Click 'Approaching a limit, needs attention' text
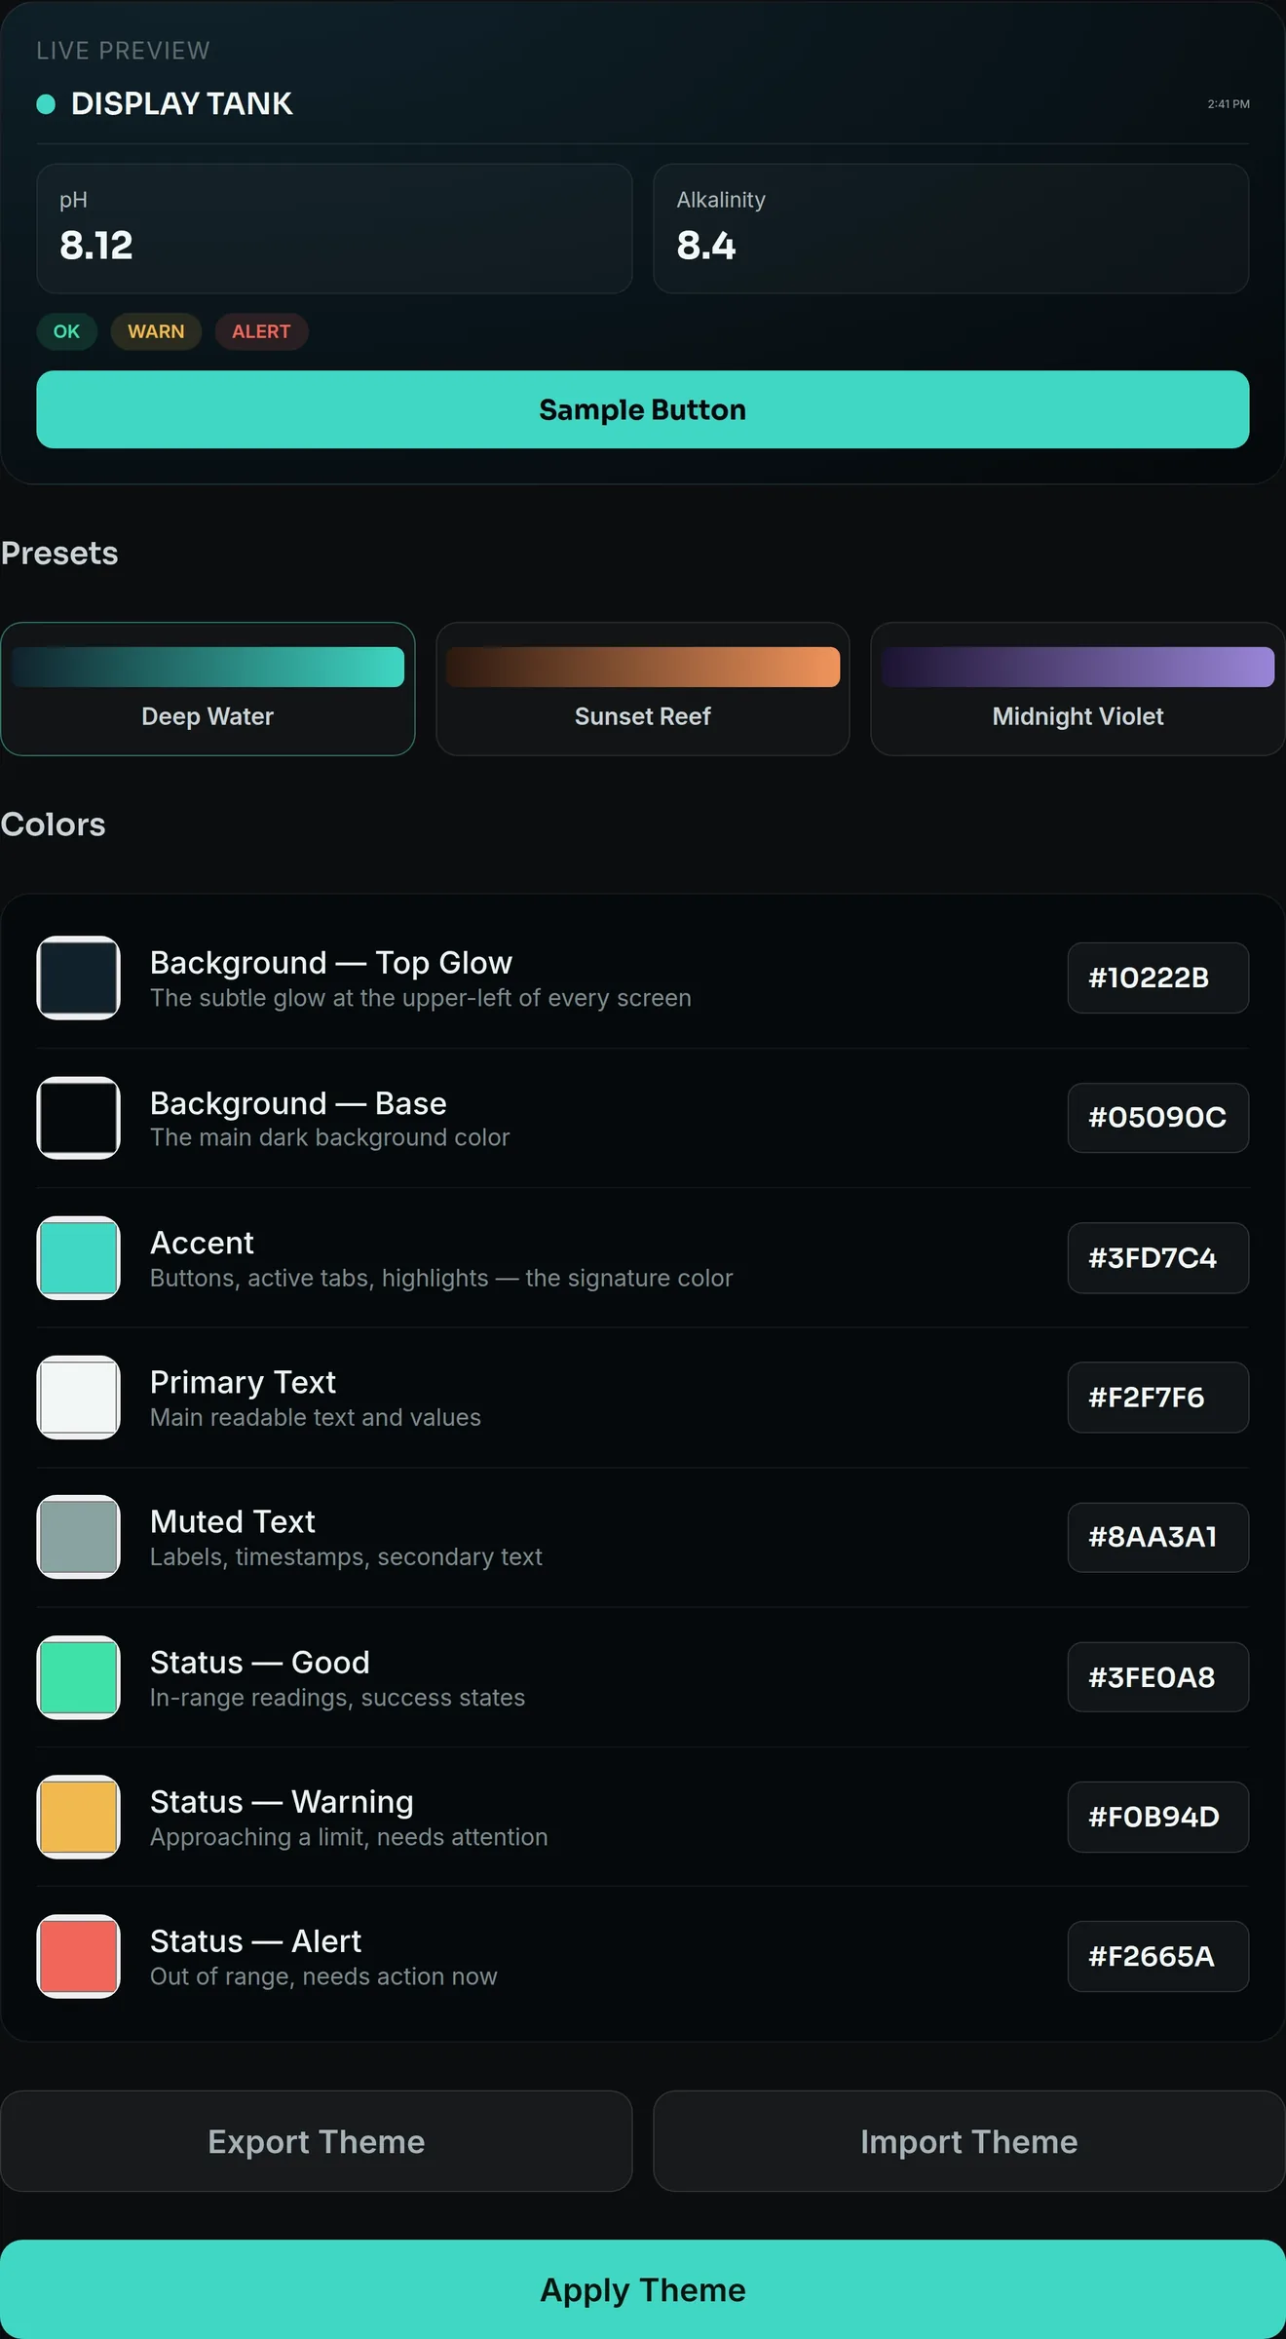Screen dimensions: 1286x2339 349,1837
